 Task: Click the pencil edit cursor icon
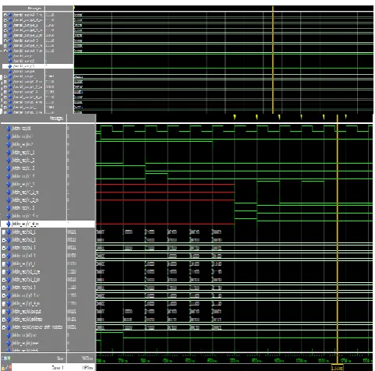[x=7, y=367]
